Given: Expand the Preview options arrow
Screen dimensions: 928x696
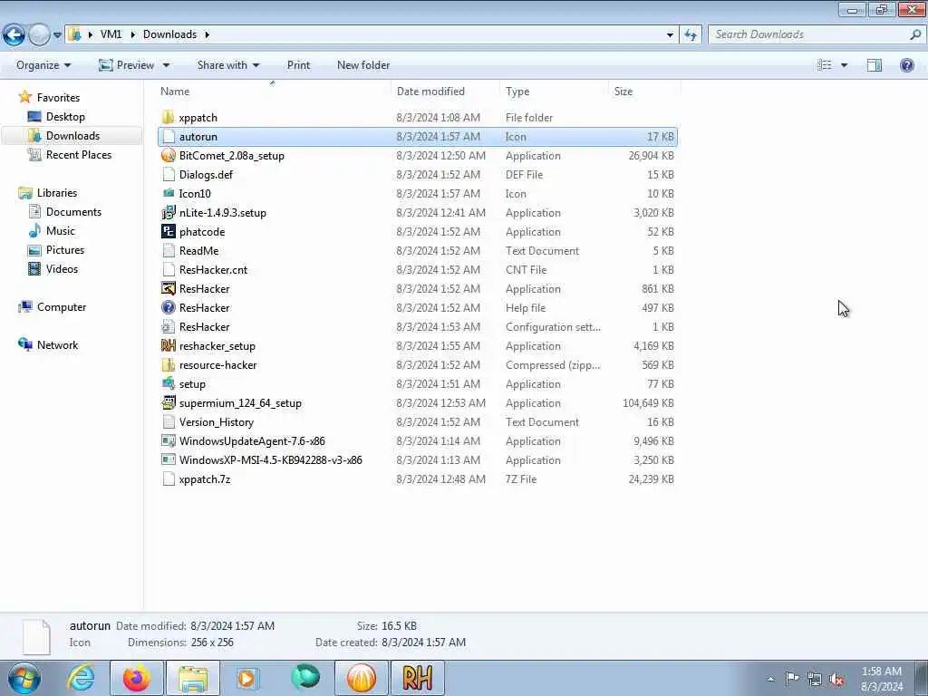Looking at the screenshot, I should point(167,65).
